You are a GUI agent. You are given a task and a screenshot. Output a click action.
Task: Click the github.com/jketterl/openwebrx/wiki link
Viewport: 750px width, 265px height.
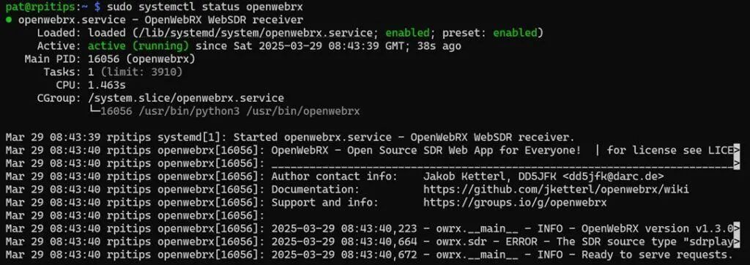[x=556, y=190]
